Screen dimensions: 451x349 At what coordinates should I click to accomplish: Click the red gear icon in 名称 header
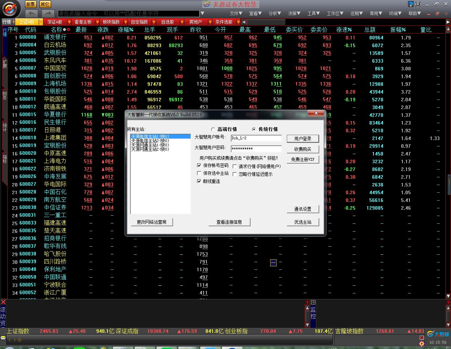click(69, 30)
